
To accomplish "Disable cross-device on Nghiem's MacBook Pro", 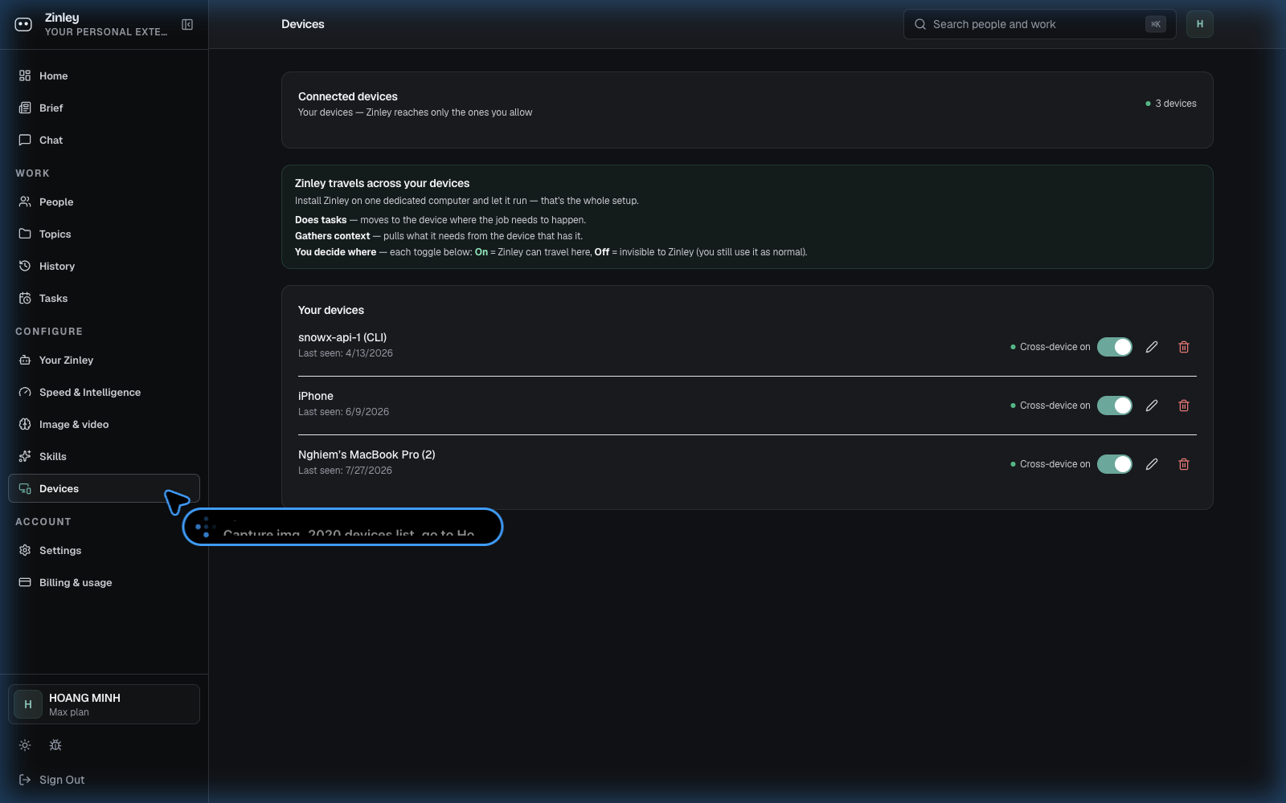I will point(1115,464).
